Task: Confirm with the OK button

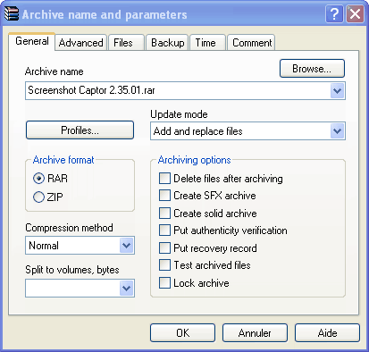Action: (x=182, y=333)
